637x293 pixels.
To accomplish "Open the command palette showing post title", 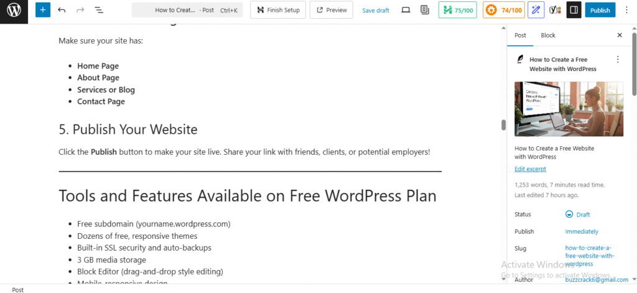I will coord(187,10).
